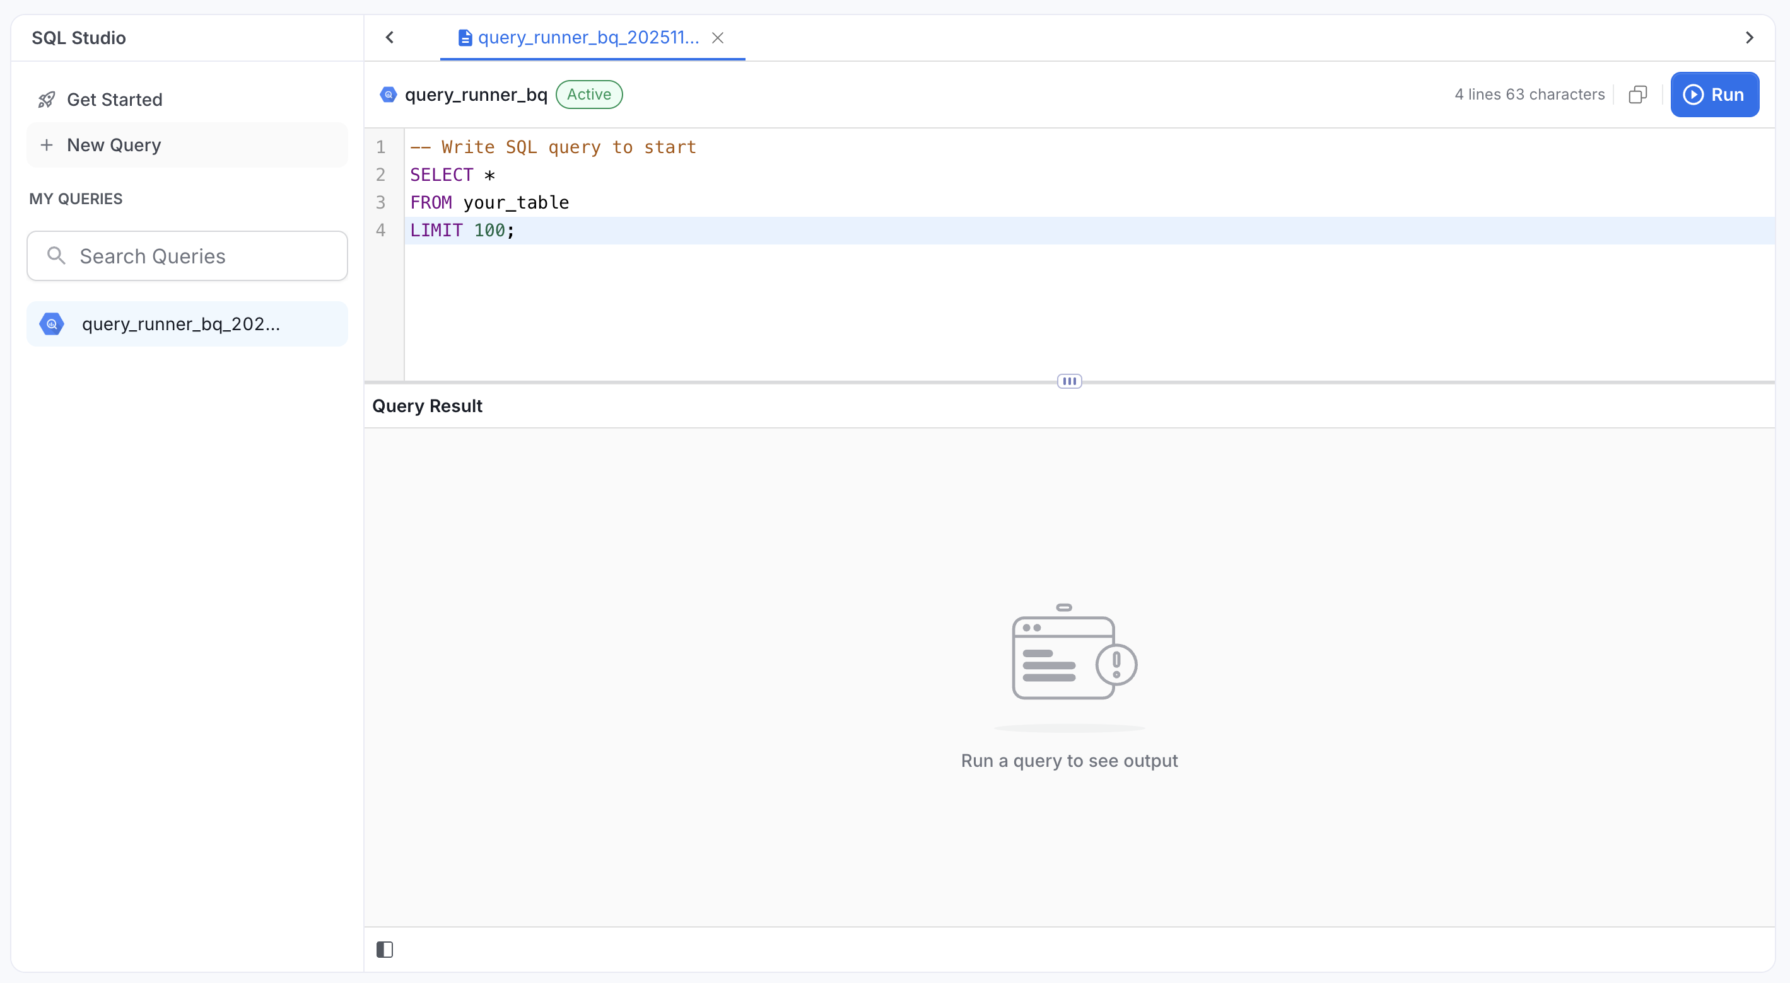Click the BigQuery icon on the saved query item

click(52, 323)
